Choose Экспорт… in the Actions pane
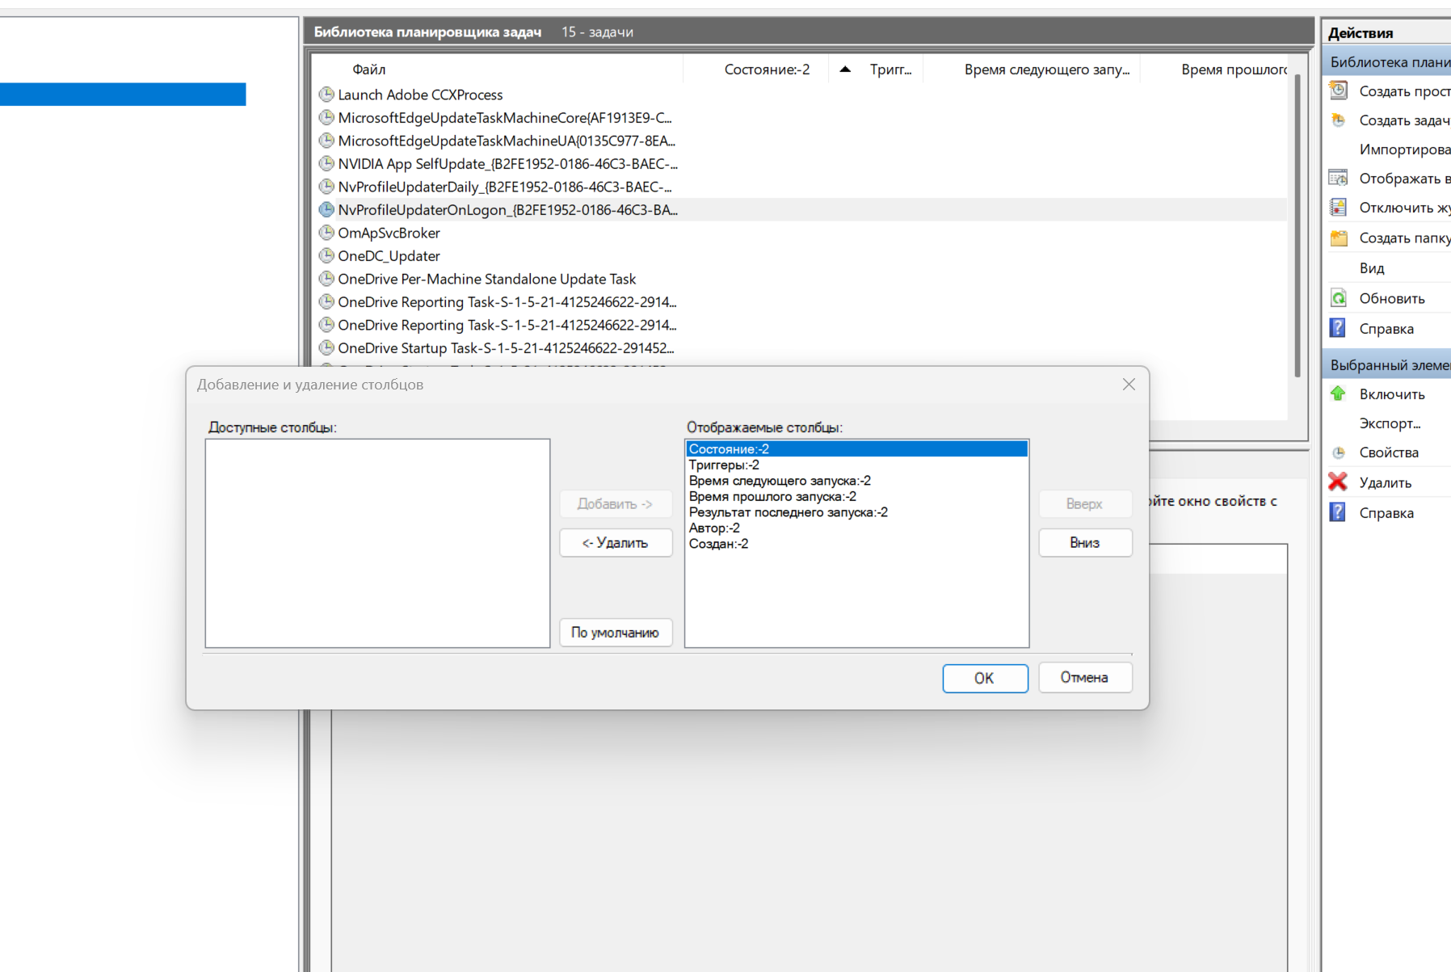The height and width of the screenshot is (972, 1451). [x=1390, y=423]
